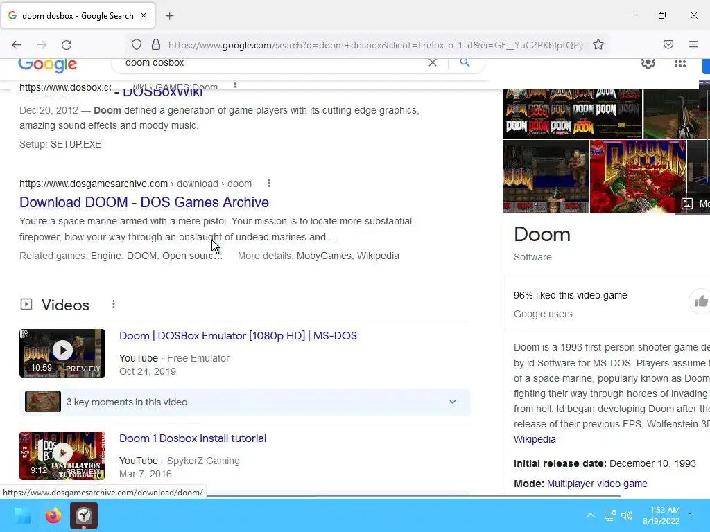Open a new browser tab

169,16
